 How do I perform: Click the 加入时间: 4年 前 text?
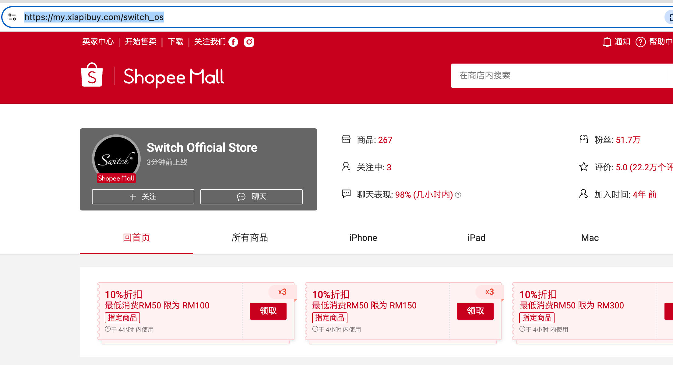click(625, 195)
